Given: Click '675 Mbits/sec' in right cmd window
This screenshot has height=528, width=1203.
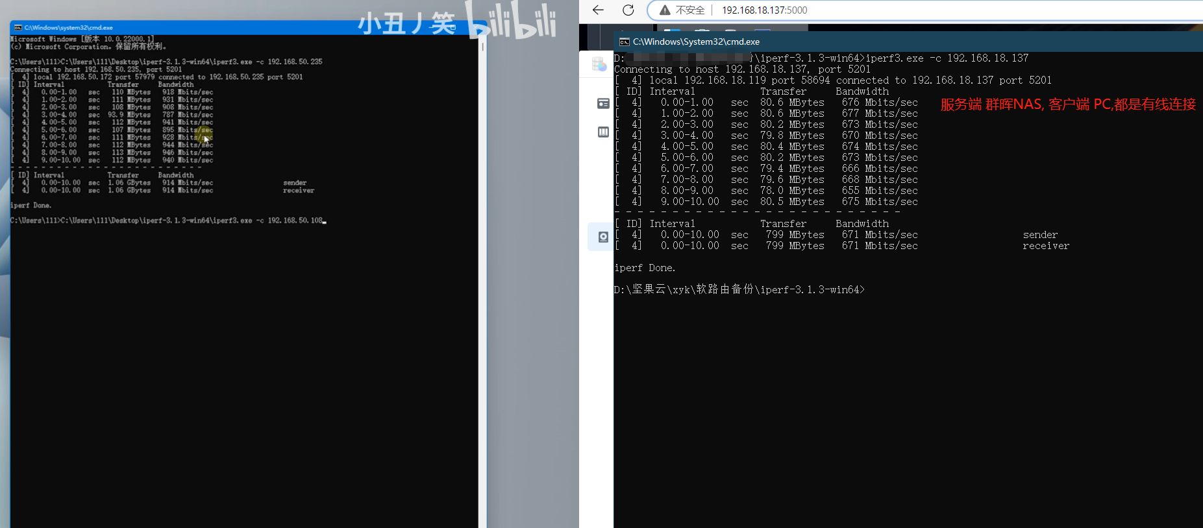Looking at the screenshot, I should pos(880,202).
